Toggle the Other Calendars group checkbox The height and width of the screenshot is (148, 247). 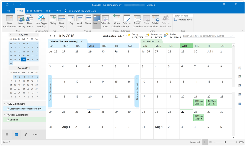7,115
